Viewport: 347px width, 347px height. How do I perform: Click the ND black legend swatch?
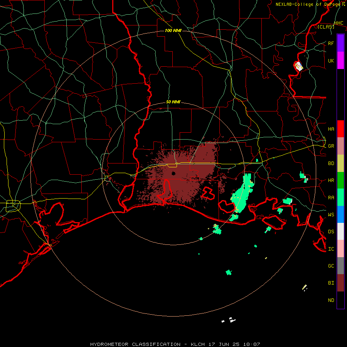pyautogui.click(x=340, y=300)
